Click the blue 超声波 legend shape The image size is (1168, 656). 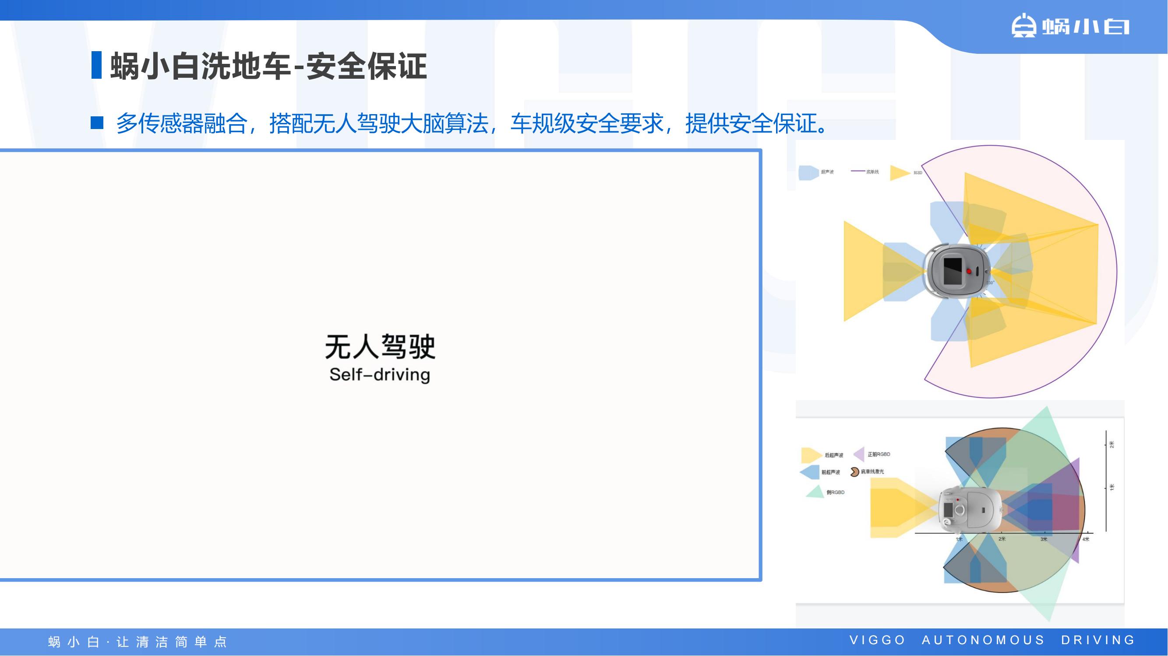tap(808, 172)
